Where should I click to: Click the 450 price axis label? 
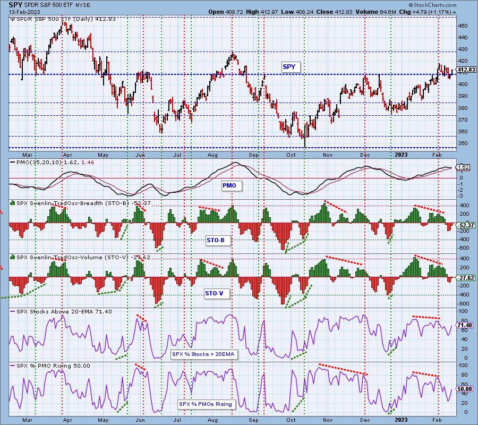coord(463,26)
